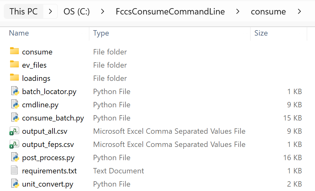Click the loadings folder icon
The width and height of the screenshot is (315, 191).
[x=14, y=77]
